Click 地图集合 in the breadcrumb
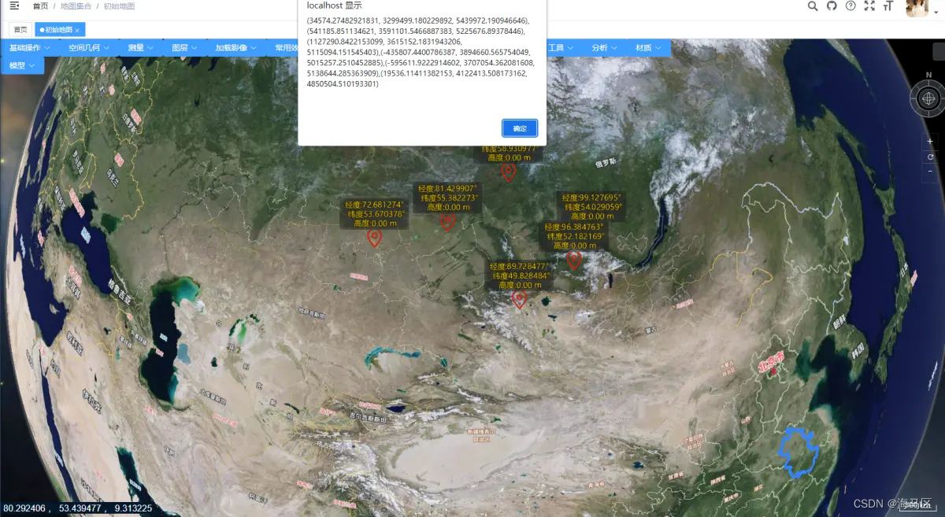The height and width of the screenshot is (517, 945). 76,6
